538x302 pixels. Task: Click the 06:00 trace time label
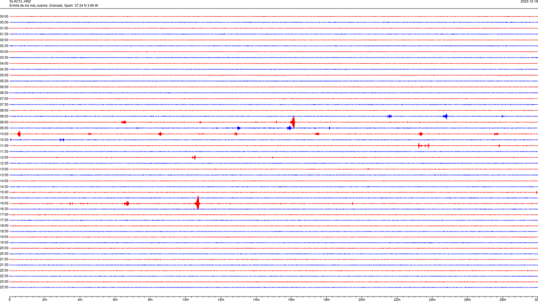pyautogui.click(x=4, y=87)
